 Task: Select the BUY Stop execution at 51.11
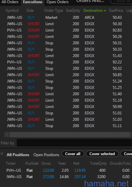pos(66,126)
